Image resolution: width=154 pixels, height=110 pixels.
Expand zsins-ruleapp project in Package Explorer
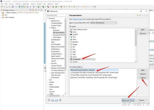(x=1, y=17)
